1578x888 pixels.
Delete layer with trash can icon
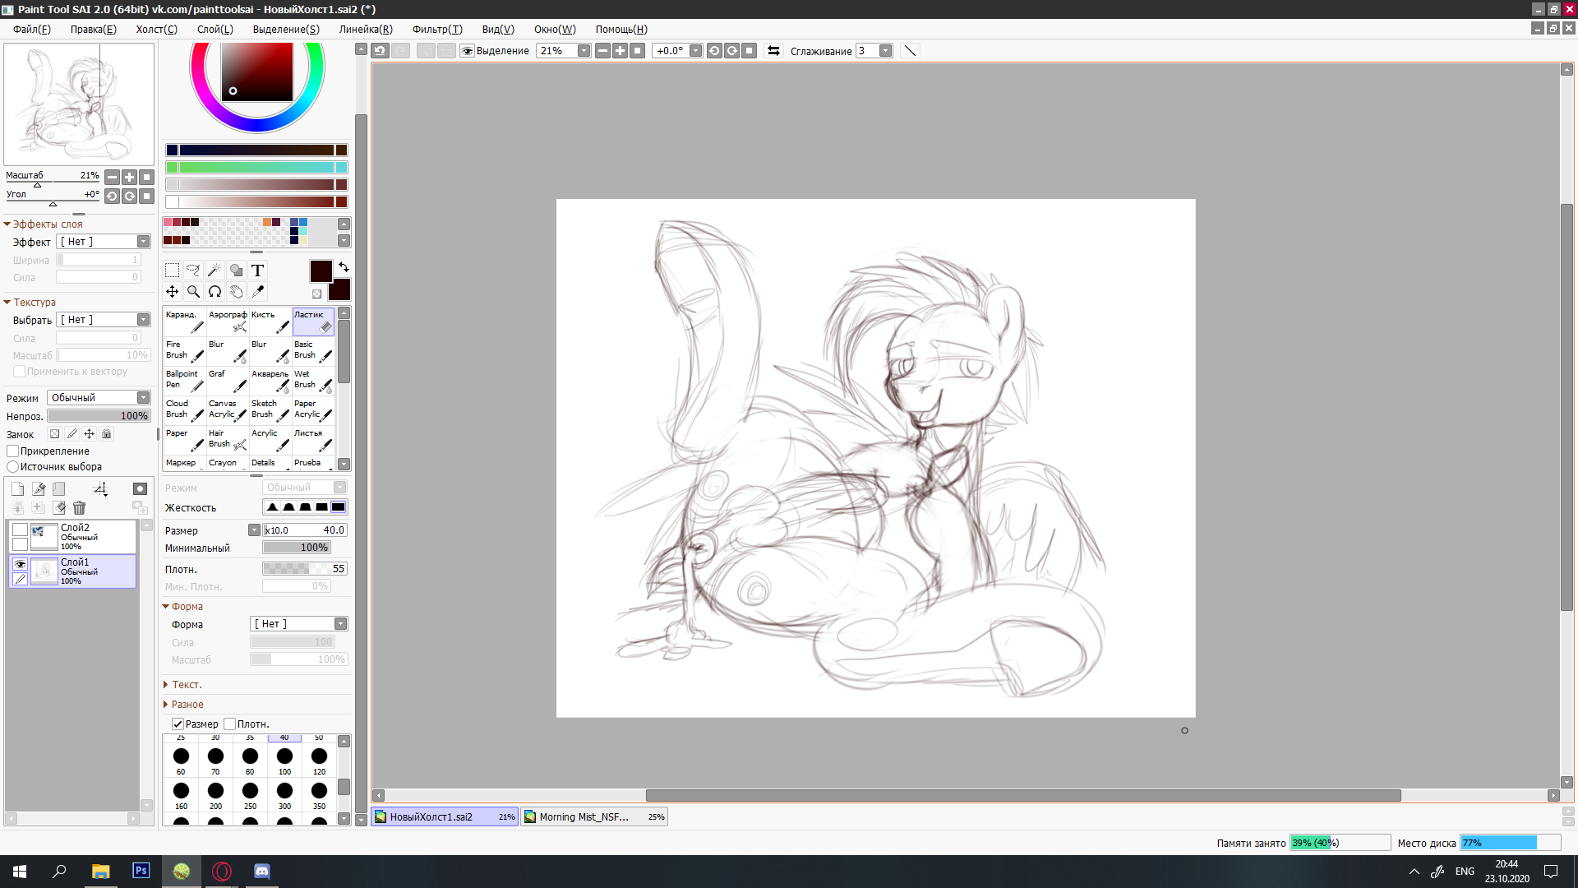[79, 508]
